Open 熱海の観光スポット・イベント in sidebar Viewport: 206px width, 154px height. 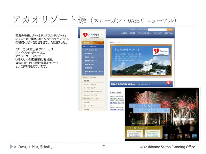pos(93,72)
